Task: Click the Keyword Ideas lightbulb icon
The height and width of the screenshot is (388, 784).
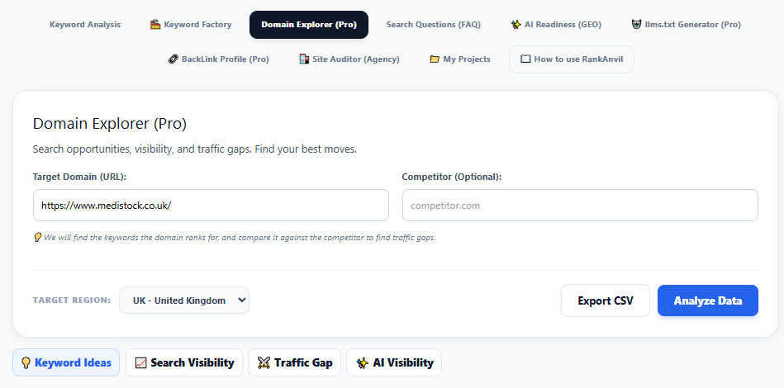Action: 26,362
